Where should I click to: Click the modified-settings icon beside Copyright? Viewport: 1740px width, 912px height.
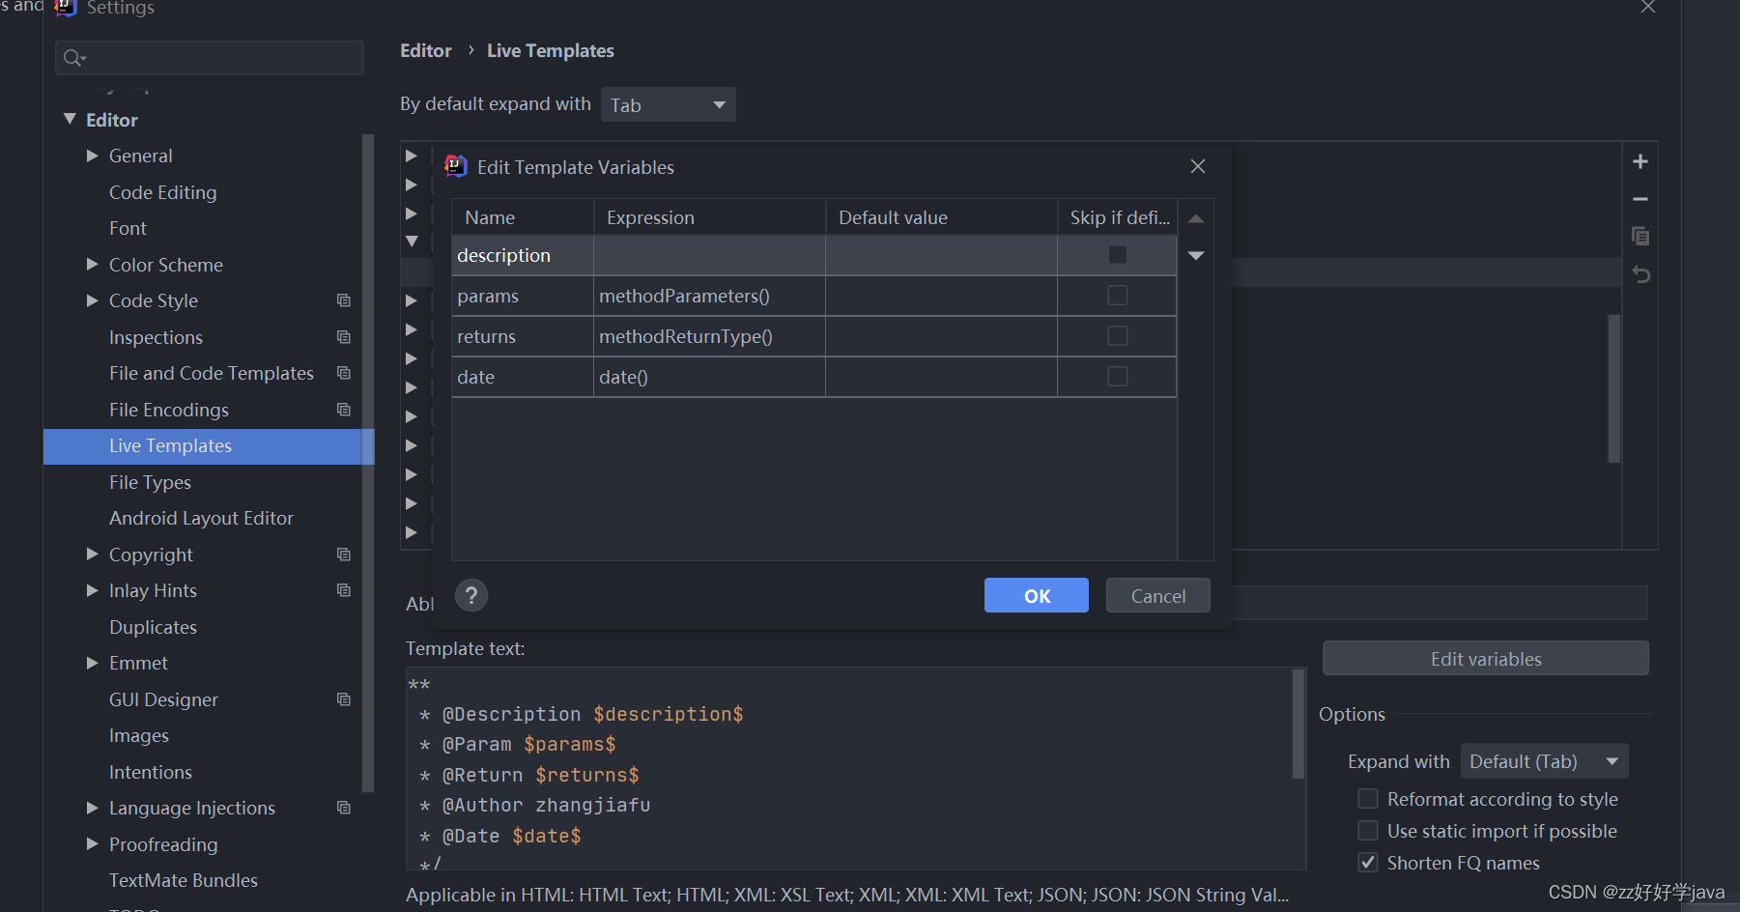(344, 554)
